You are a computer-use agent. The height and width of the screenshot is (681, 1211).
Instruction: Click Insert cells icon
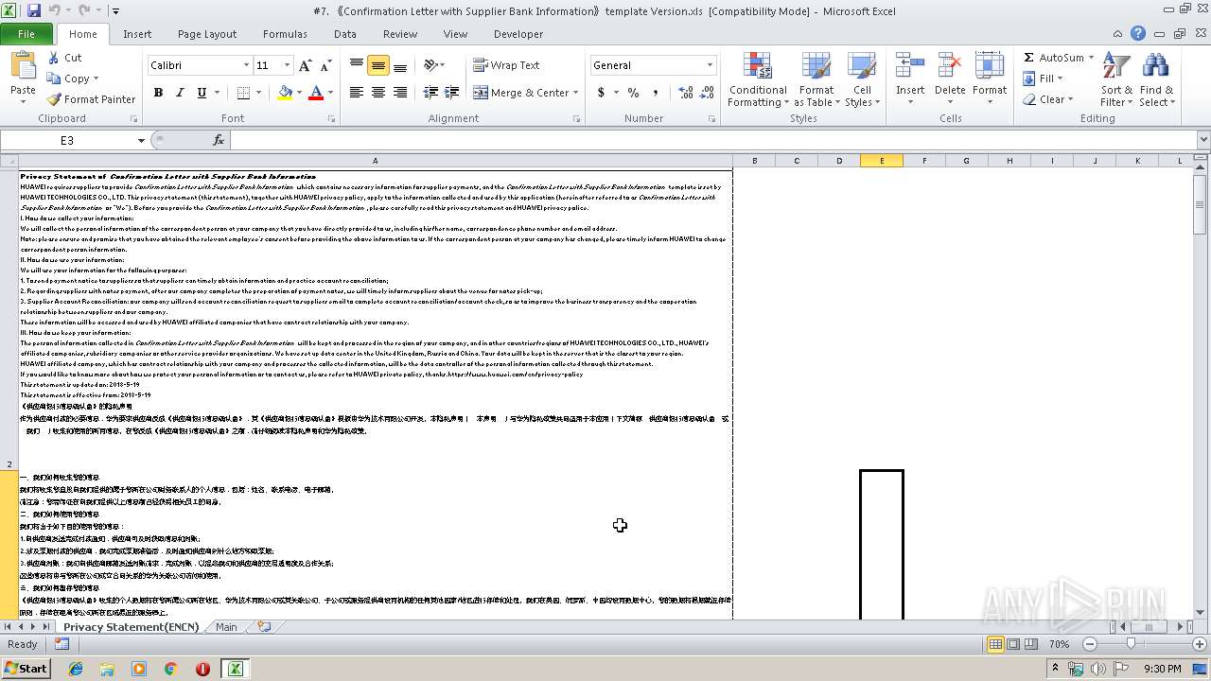[910, 66]
